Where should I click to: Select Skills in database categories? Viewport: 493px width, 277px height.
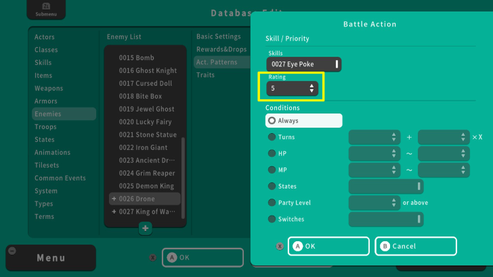coord(43,63)
